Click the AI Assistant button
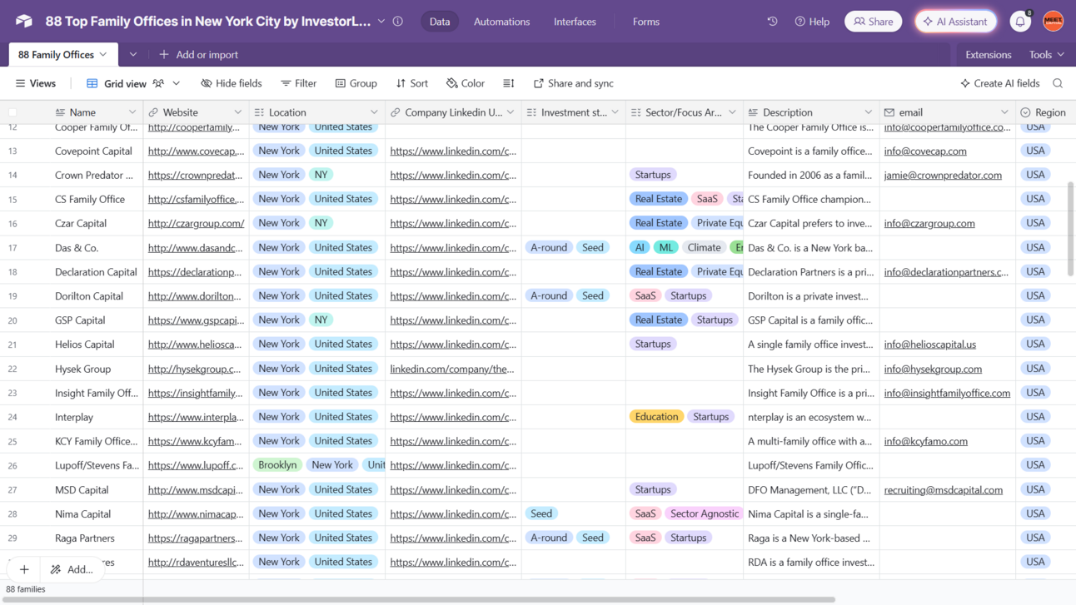 [x=955, y=22]
